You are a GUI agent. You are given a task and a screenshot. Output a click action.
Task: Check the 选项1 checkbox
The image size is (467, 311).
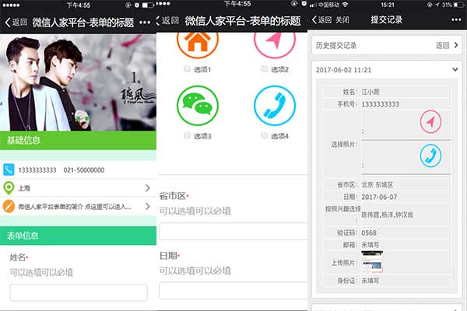(187, 69)
